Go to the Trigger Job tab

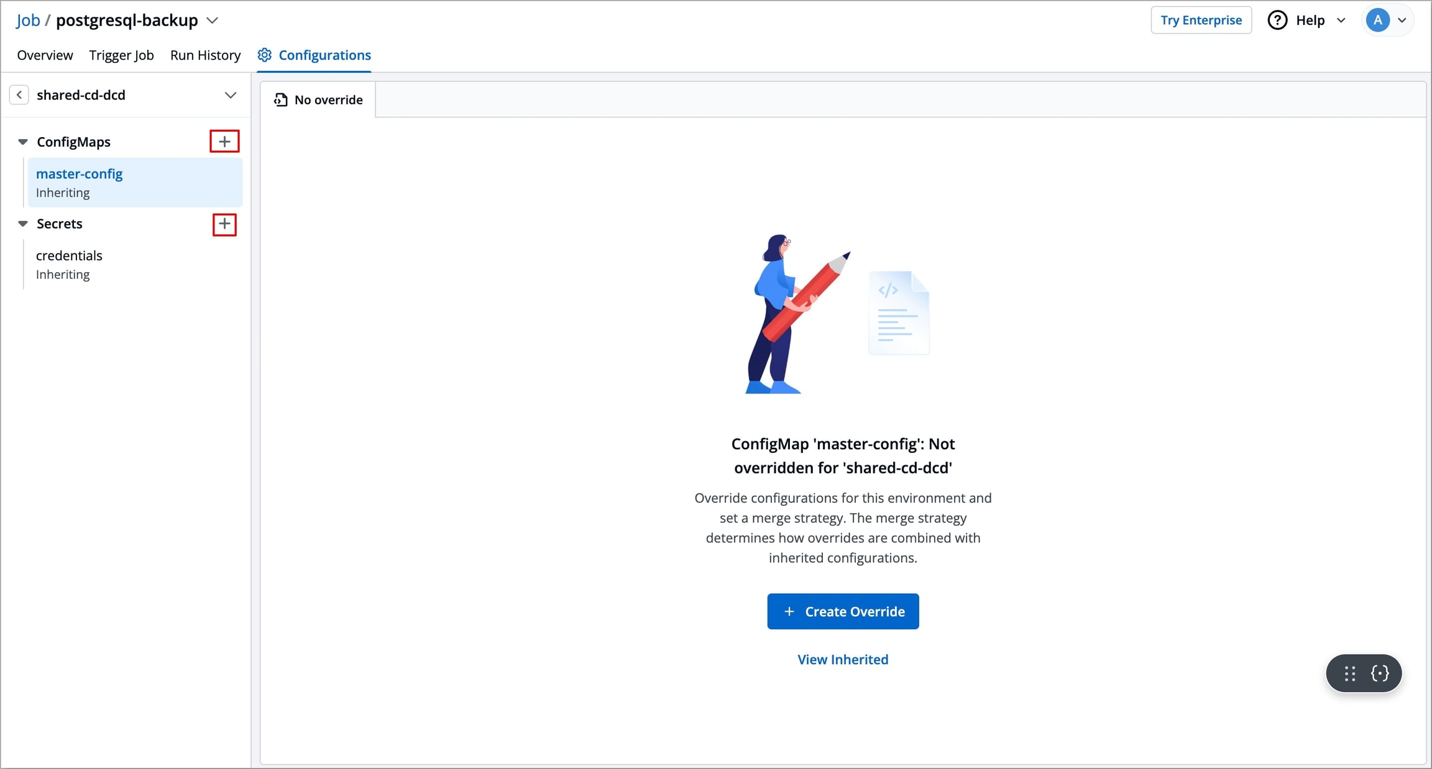pyautogui.click(x=121, y=55)
